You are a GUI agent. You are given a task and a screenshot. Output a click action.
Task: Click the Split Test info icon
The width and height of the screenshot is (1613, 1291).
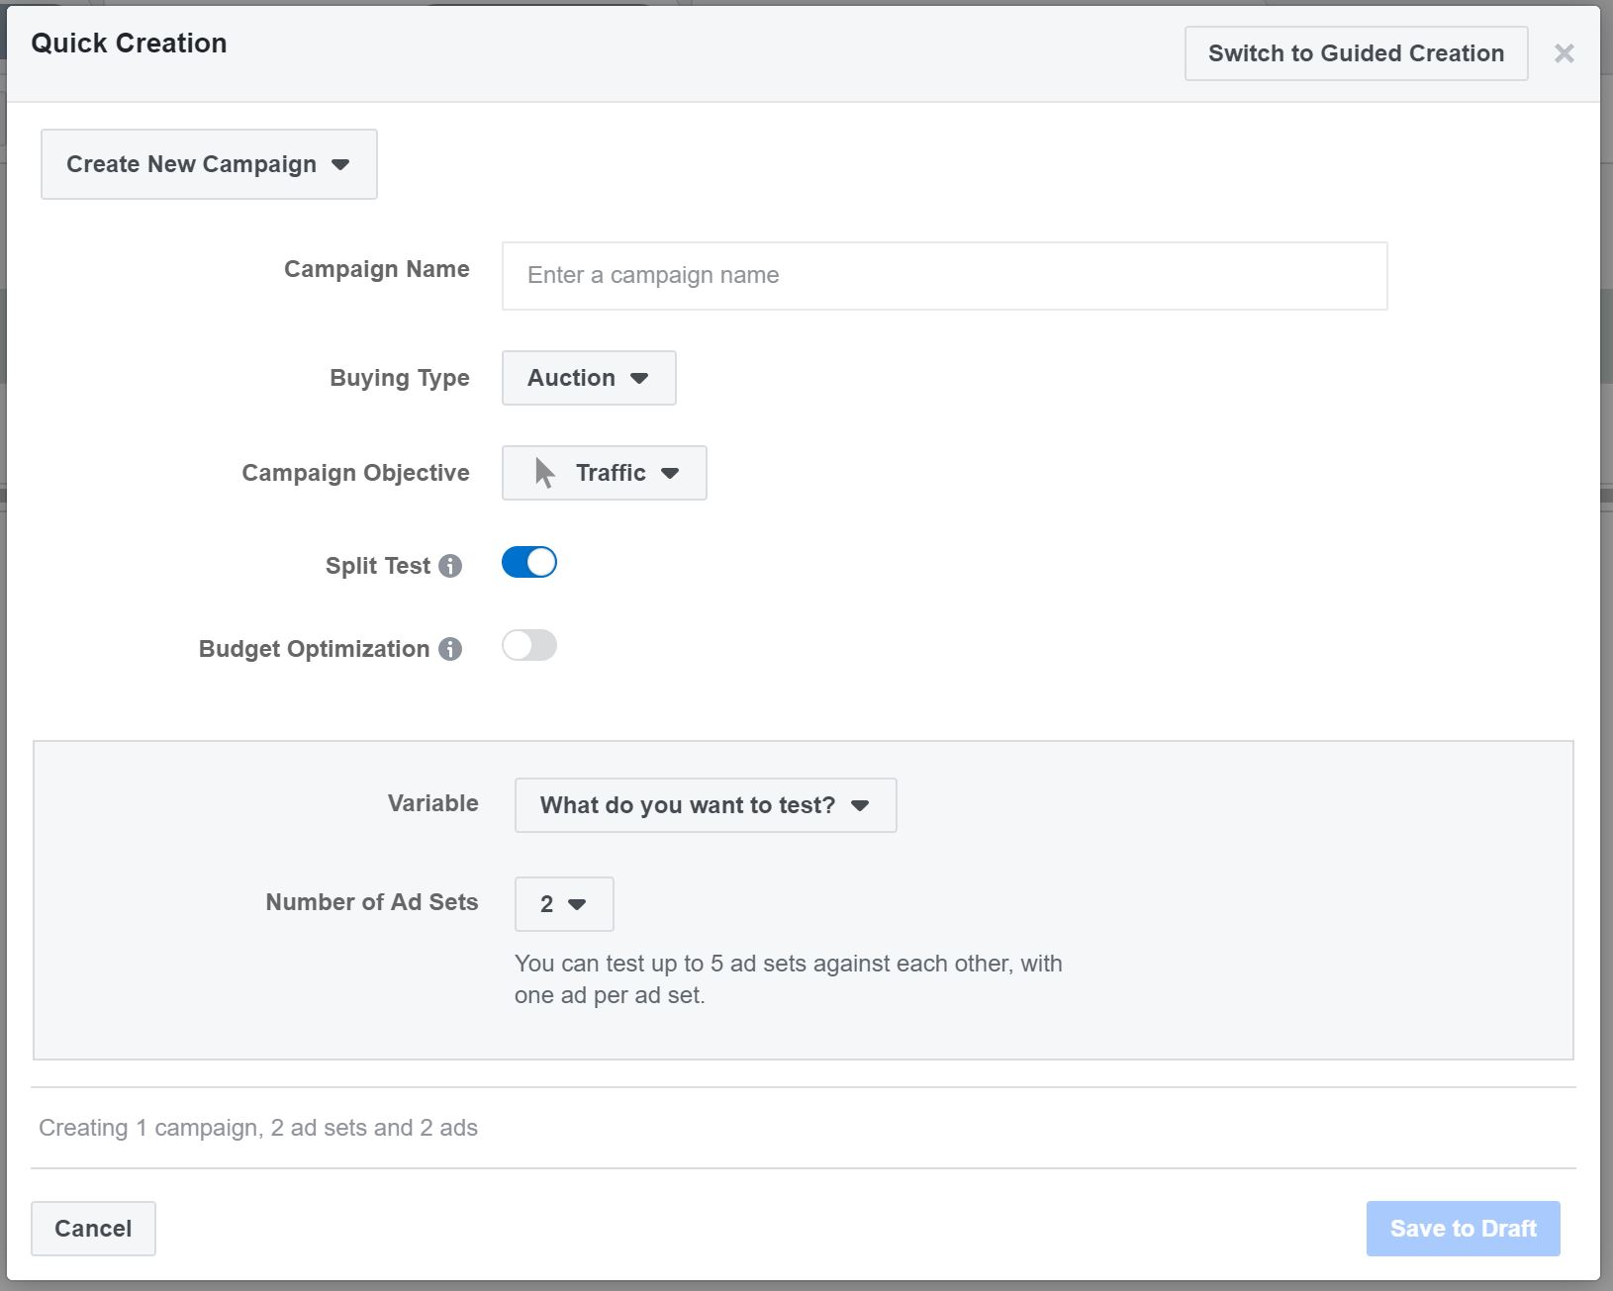point(450,566)
